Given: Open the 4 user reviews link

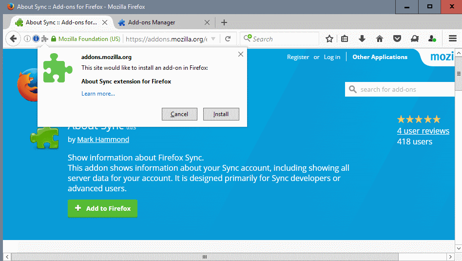Looking at the screenshot, I should [423, 131].
